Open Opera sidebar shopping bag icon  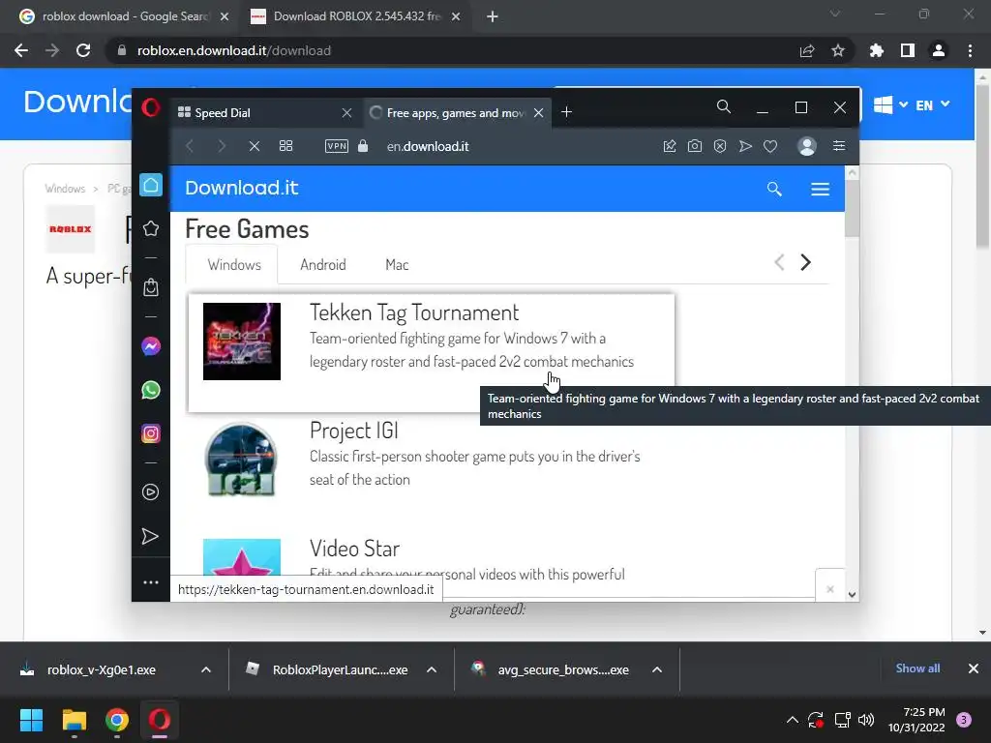[x=150, y=287]
